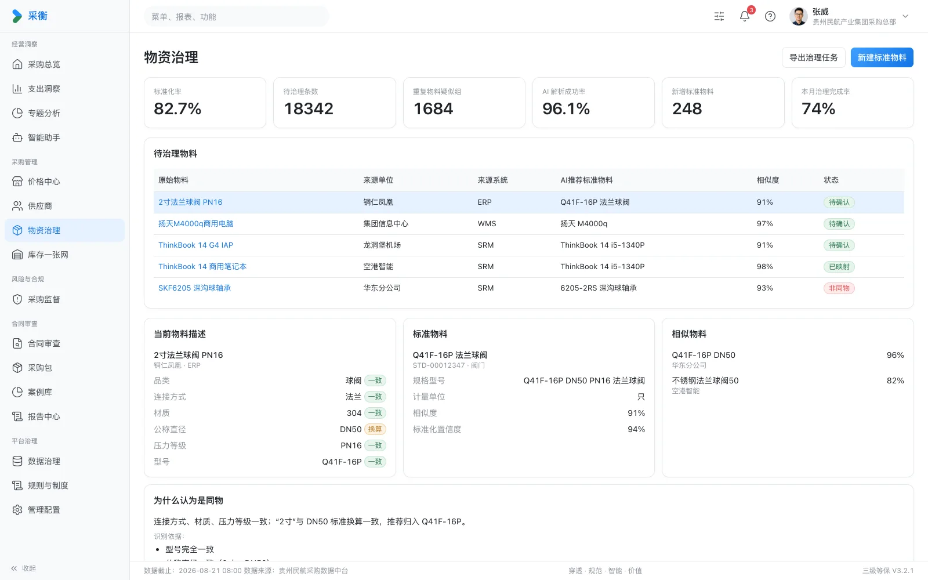Click 相似度 column header

(x=767, y=180)
